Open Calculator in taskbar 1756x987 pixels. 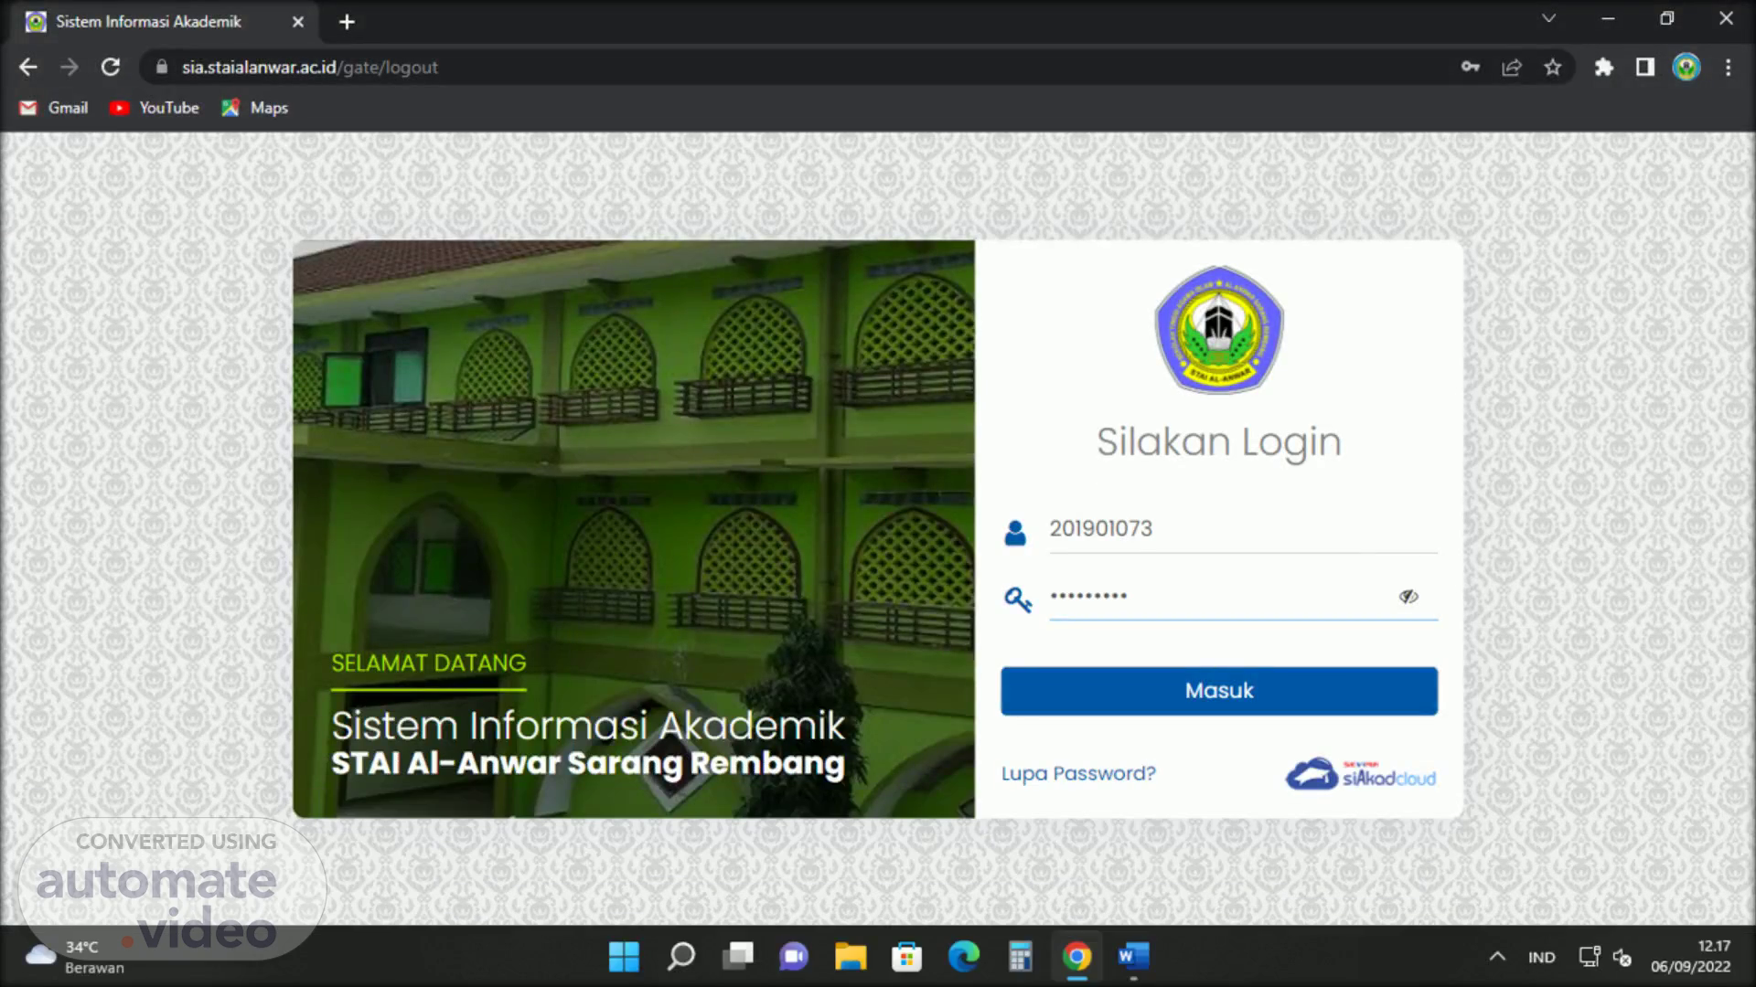(x=1020, y=957)
